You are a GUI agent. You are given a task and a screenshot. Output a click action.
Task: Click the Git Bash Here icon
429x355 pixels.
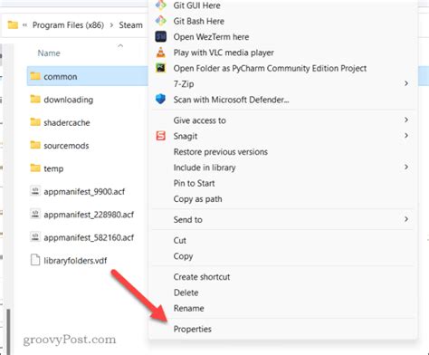coord(160,21)
